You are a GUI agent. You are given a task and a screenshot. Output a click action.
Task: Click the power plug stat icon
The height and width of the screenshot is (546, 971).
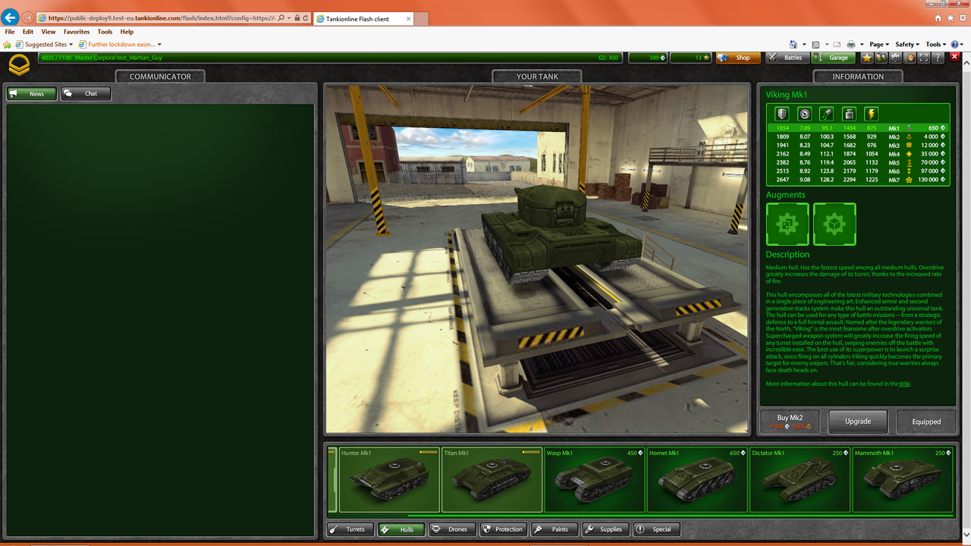tap(827, 114)
